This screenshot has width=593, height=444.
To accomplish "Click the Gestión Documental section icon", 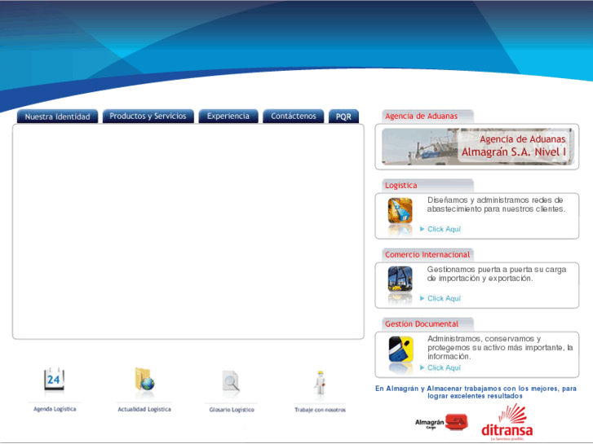I will coord(400,349).
